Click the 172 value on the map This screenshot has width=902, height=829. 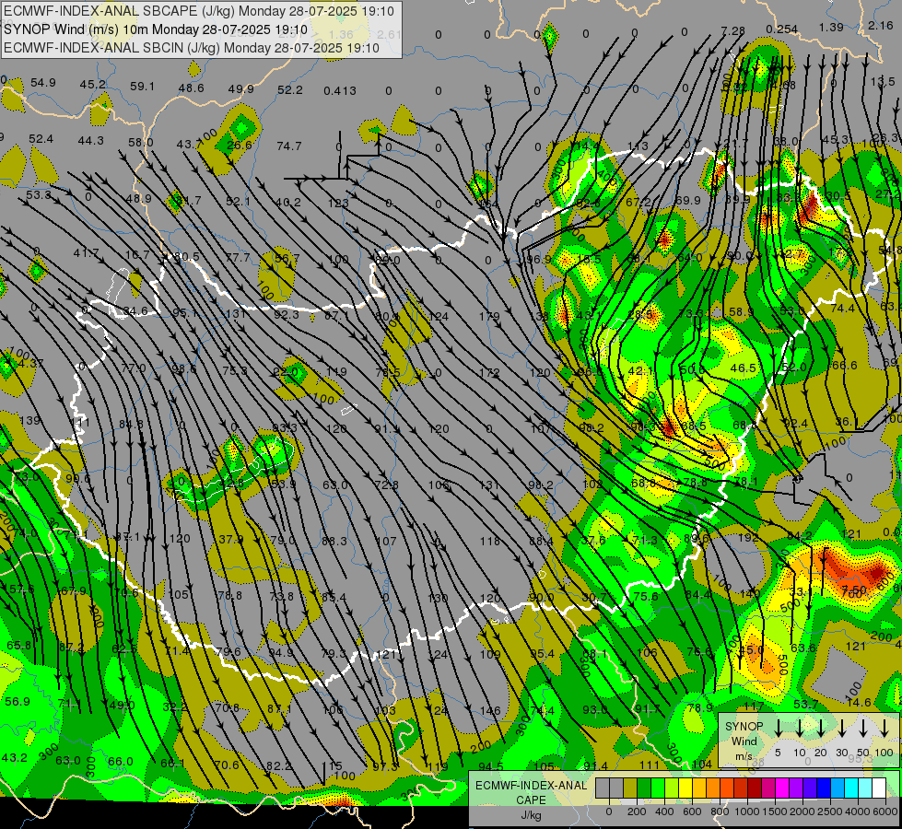(489, 372)
